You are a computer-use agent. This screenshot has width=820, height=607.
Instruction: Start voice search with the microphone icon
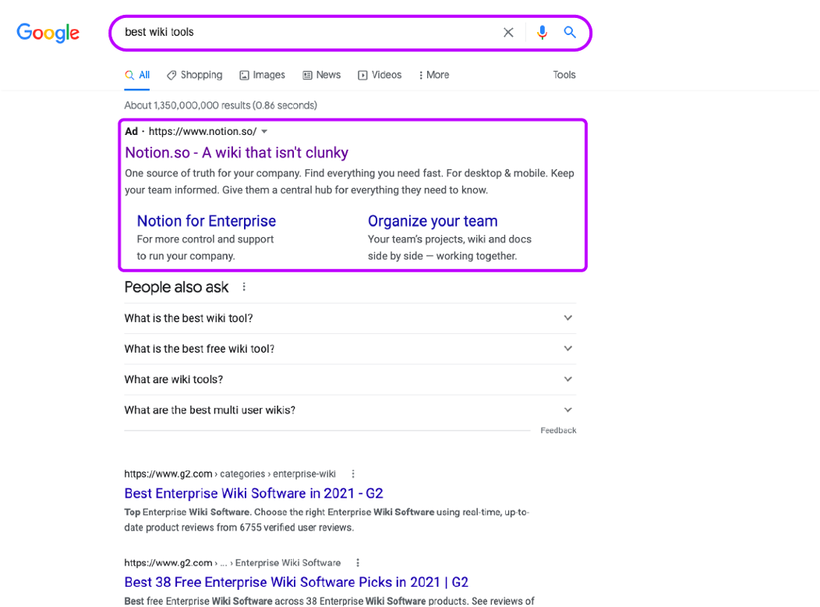tap(543, 32)
